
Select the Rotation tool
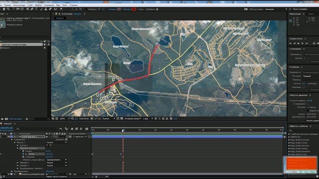pyautogui.click(x=13, y=9)
